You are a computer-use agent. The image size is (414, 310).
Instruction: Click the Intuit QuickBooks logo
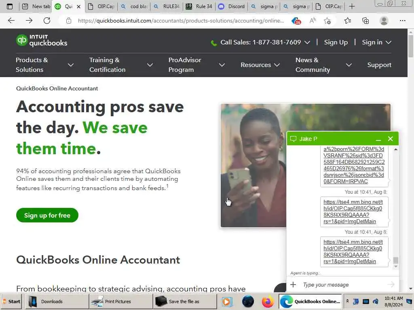(42, 40)
